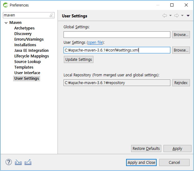194x171 pixels.
Task: Maximize the Preferences window
Action: pyautogui.click(x=172, y=5)
